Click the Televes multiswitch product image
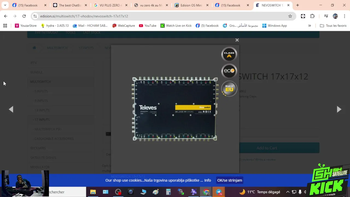The width and height of the screenshot is (350, 197). [x=175, y=109]
